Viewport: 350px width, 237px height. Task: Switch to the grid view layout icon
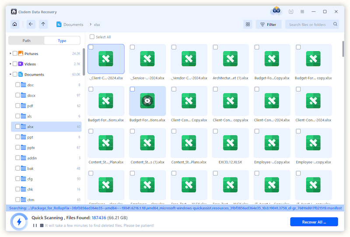click(248, 24)
